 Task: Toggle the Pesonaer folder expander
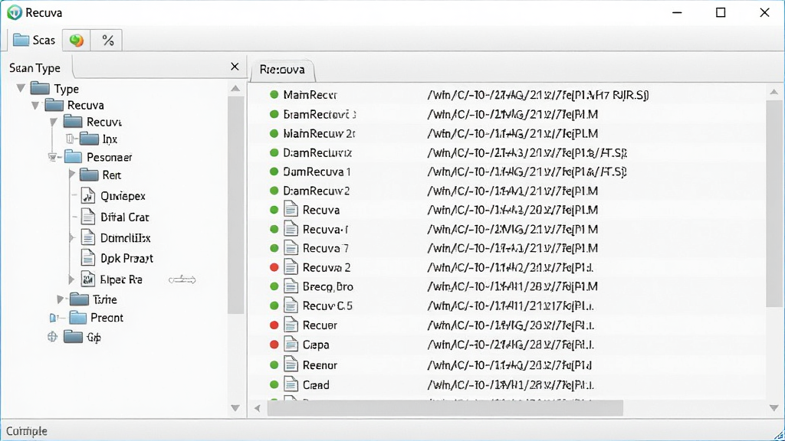point(53,157)
